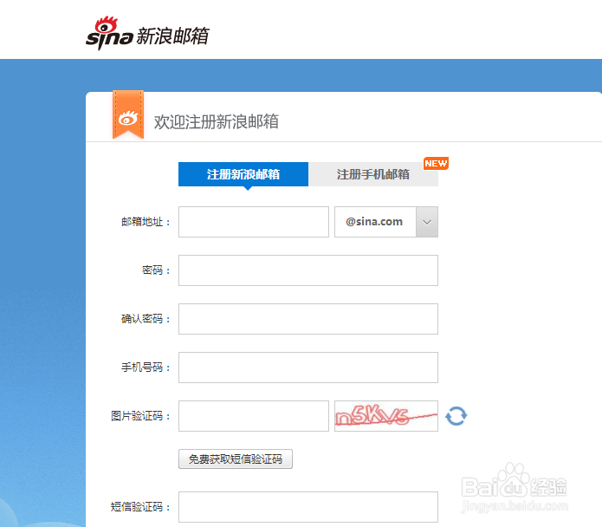
Task: Open the @sina.com domain dropdown
Action: pyautogui.click(x=386, y=222)
